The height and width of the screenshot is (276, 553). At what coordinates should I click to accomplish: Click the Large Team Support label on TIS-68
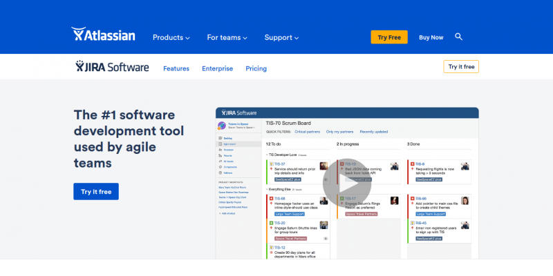tap(290, 214)
